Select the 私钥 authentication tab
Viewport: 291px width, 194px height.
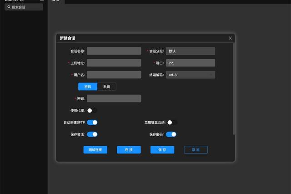[107, 87]
